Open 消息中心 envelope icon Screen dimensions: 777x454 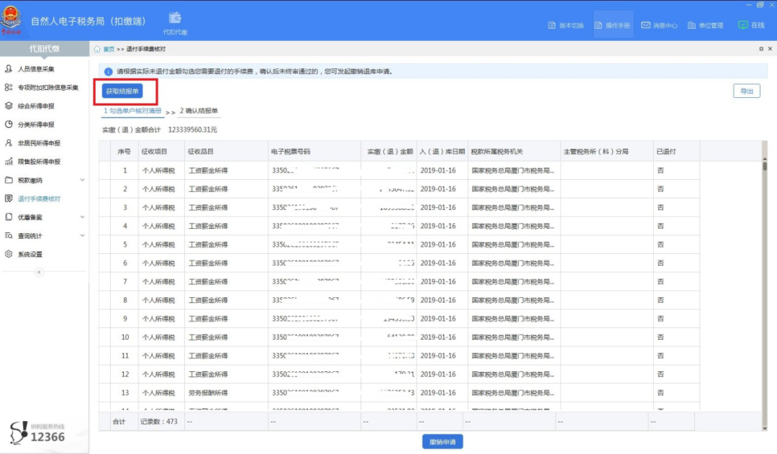[x=645, y=24]
